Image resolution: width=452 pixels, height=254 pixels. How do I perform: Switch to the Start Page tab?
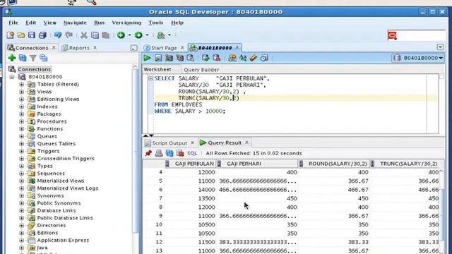click(164, 48)
